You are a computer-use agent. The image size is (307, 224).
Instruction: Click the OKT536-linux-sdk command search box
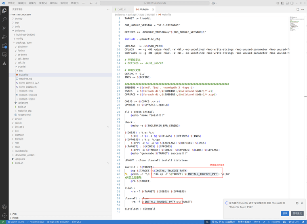click(x=154, y=3)
